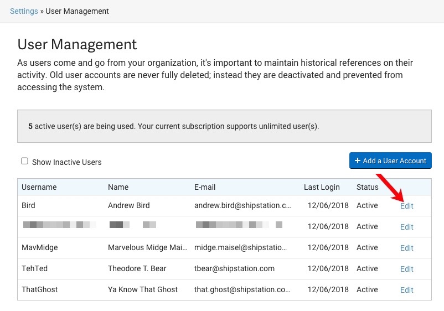The height and width of the screenshot is (311, 444).
Task: Sort by the Username column header
Action: pos(39,187)
